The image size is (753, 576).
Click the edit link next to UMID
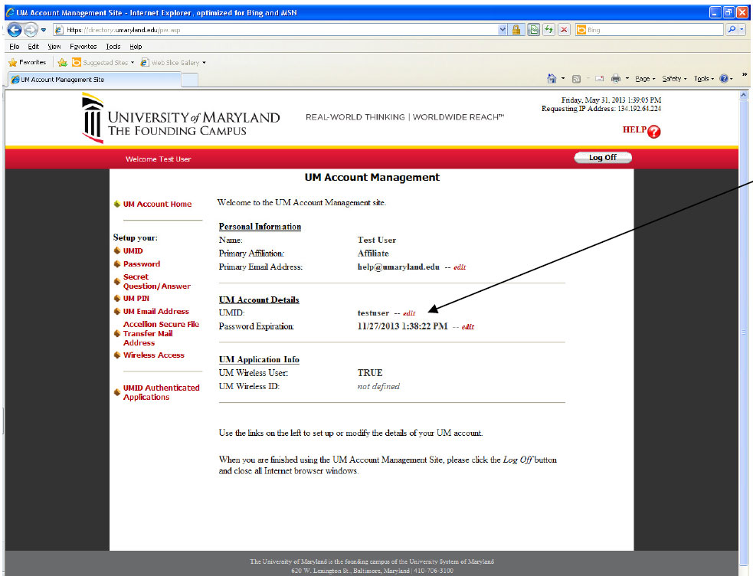coord(408,313)
